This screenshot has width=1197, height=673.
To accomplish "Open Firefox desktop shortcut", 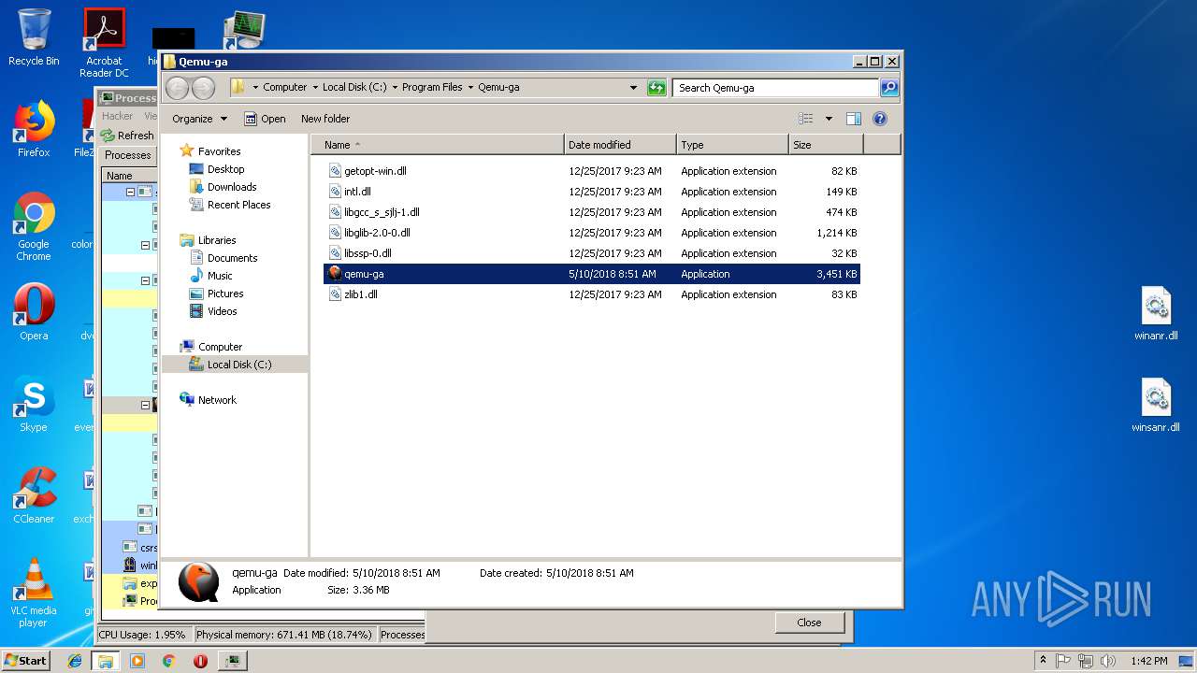I will tap(34, 129).
